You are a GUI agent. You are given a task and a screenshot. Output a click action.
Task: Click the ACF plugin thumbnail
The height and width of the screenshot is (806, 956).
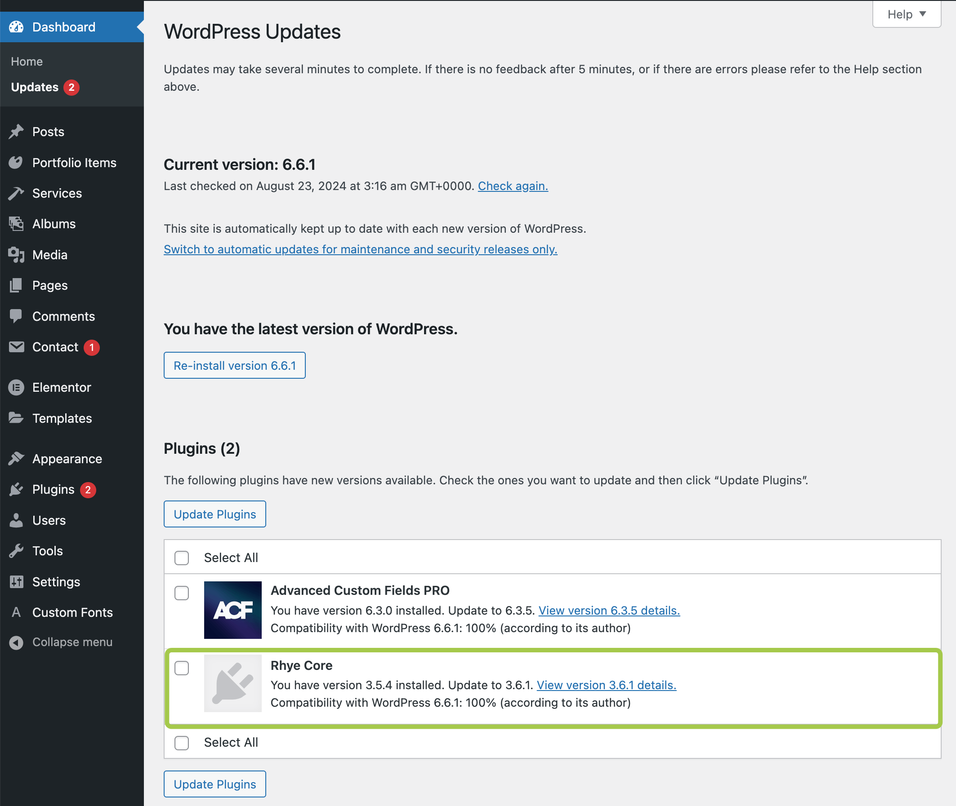coord(233,610)
